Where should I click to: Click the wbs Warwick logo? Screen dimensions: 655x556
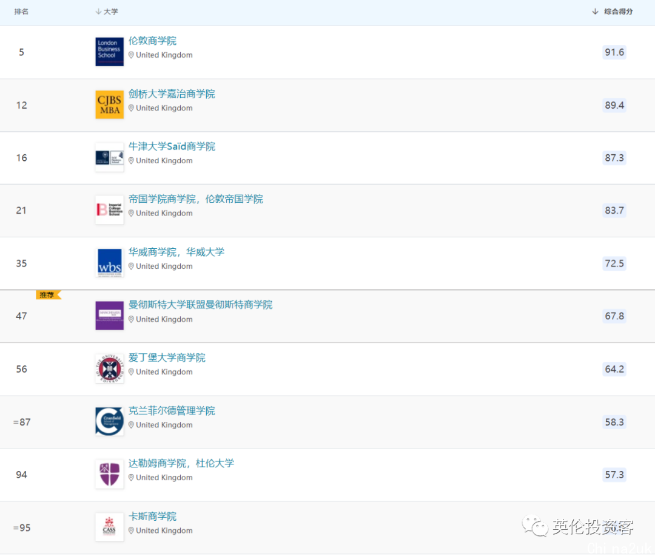click(109, 263)
